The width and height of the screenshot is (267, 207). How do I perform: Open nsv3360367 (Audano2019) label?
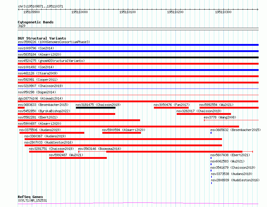[45, 136]
